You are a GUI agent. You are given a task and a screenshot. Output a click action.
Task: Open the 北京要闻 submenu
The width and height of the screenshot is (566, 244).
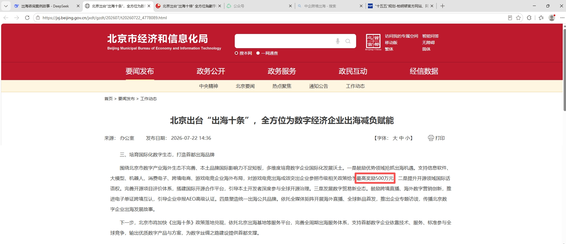tap(245, 86)
